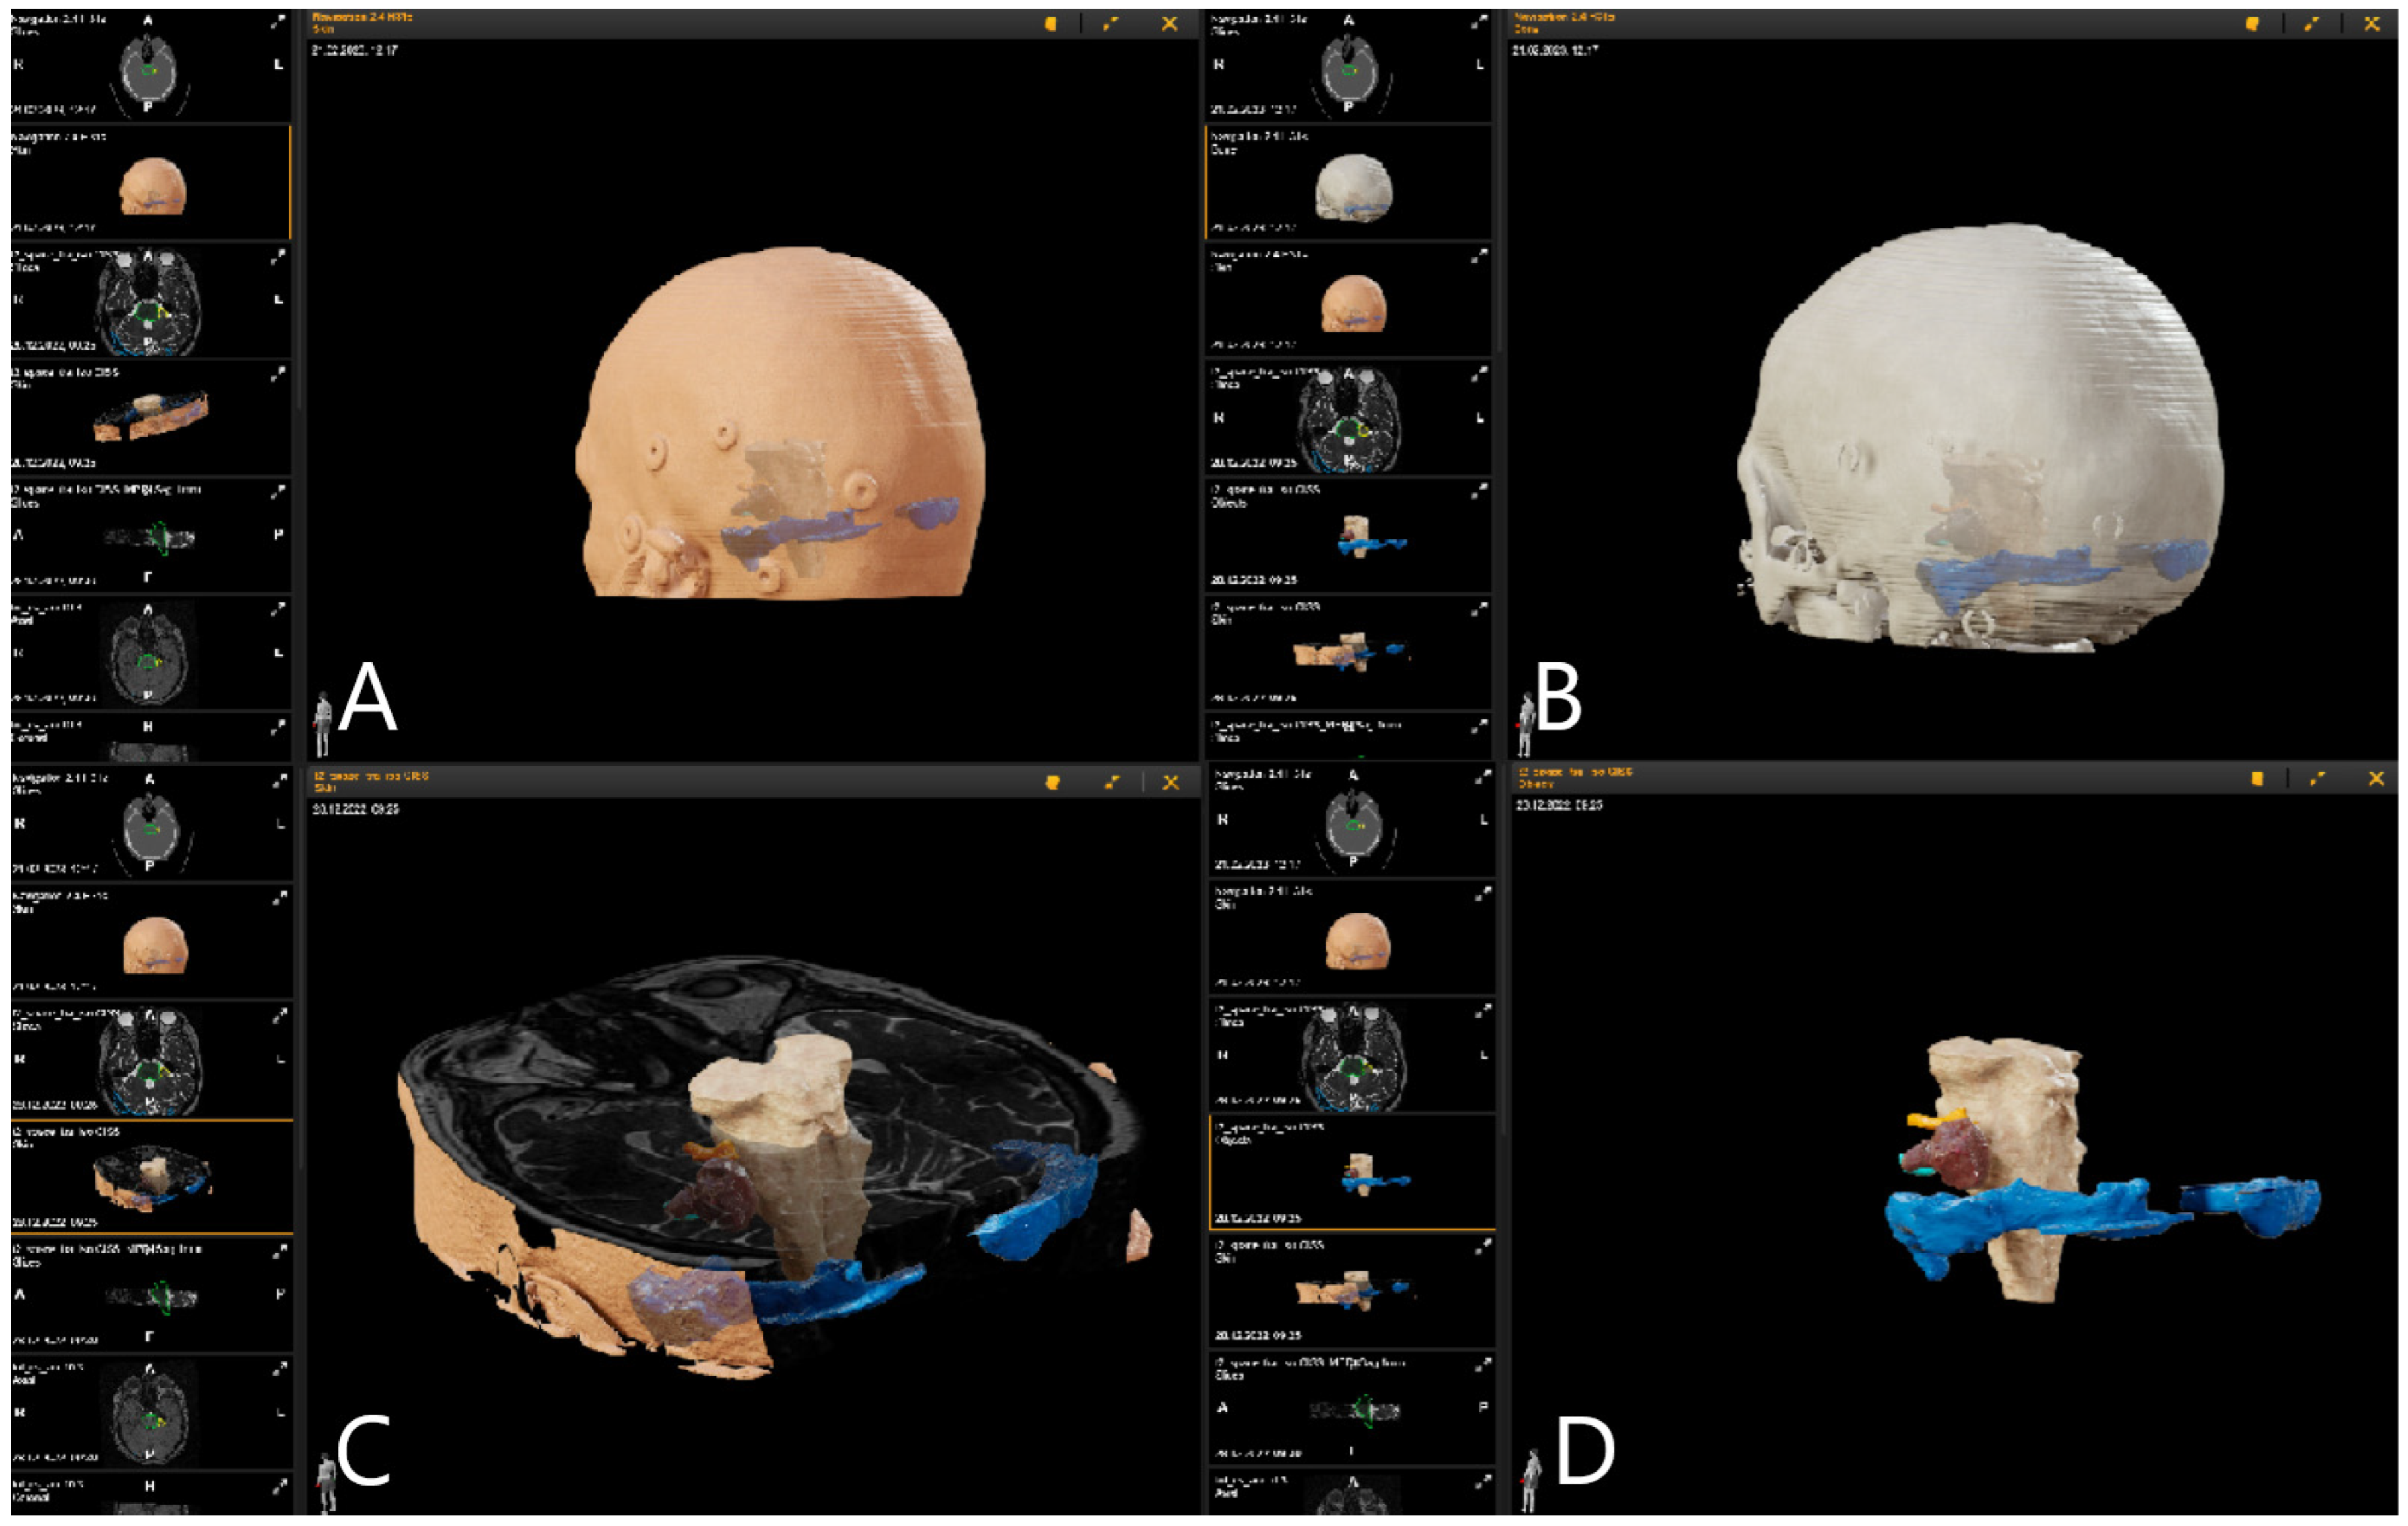Close panel C's main view with the orange X
Image resolution: width=2408 pixels, height=1526 pixels.
point(1170,783)
